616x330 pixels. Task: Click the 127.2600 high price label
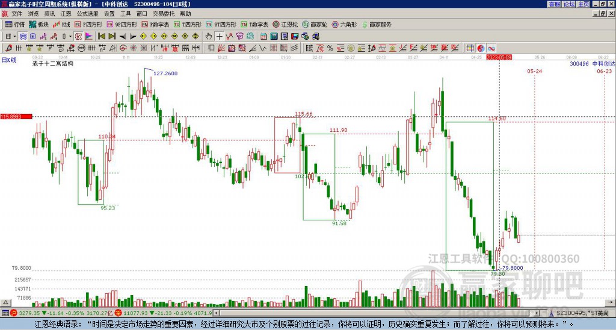coord(165,73)
